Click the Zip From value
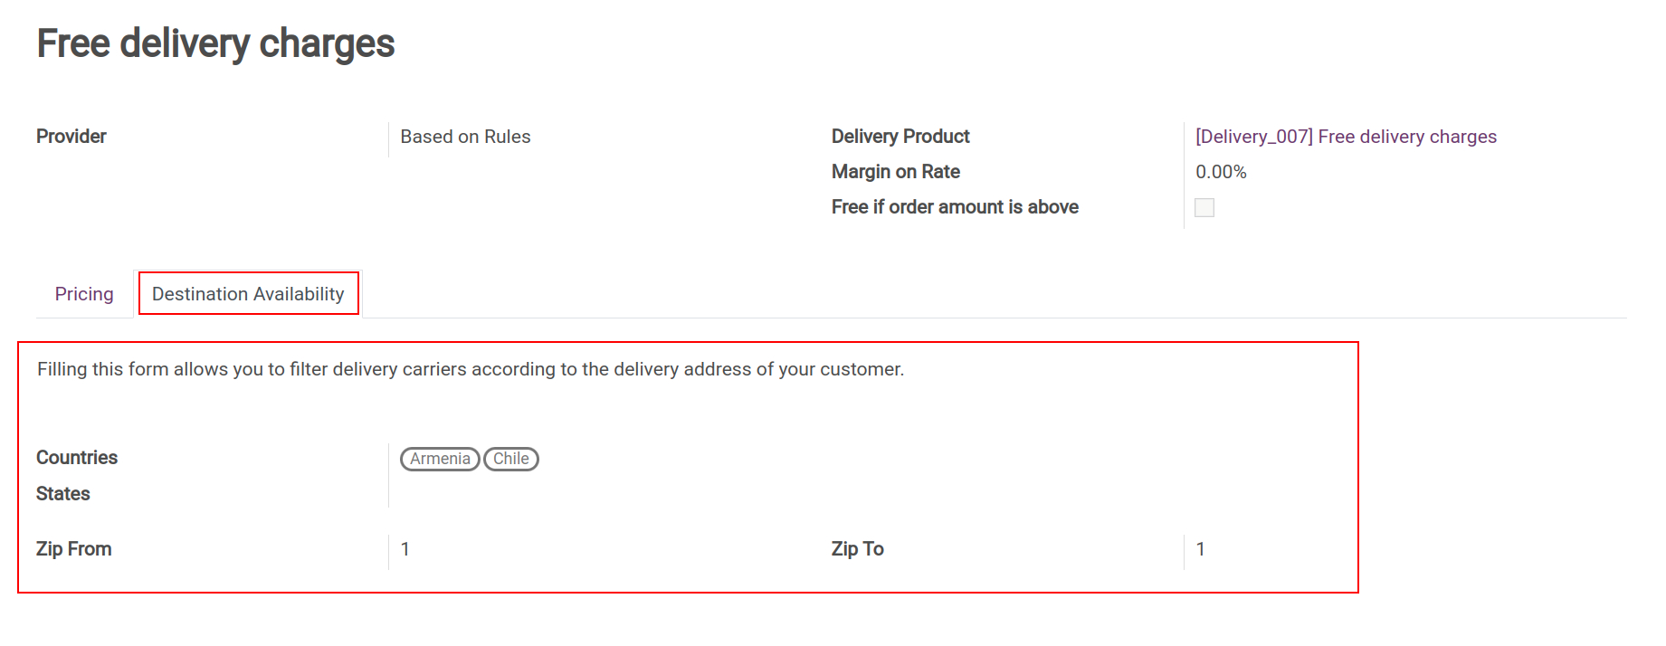Screen dimensions: 1666x646 click(405, 549)
